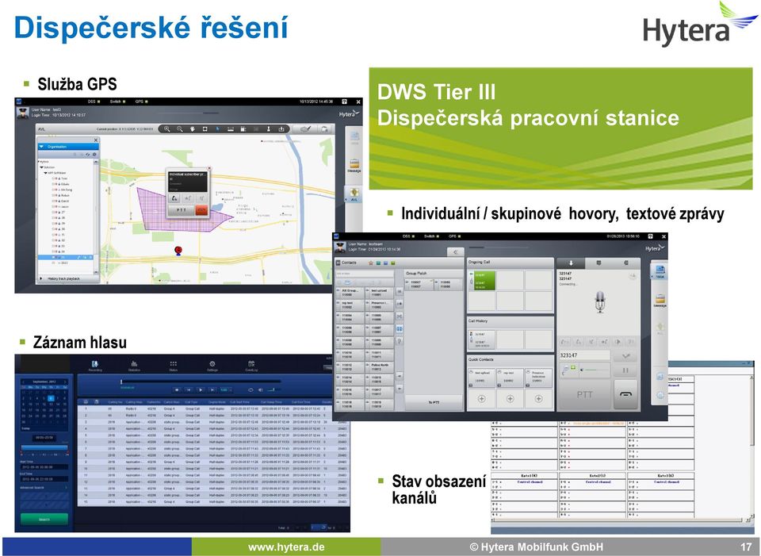The height and width of the screenshot is (556, 761).
Task: Click the End Time field
Action: 44,479
